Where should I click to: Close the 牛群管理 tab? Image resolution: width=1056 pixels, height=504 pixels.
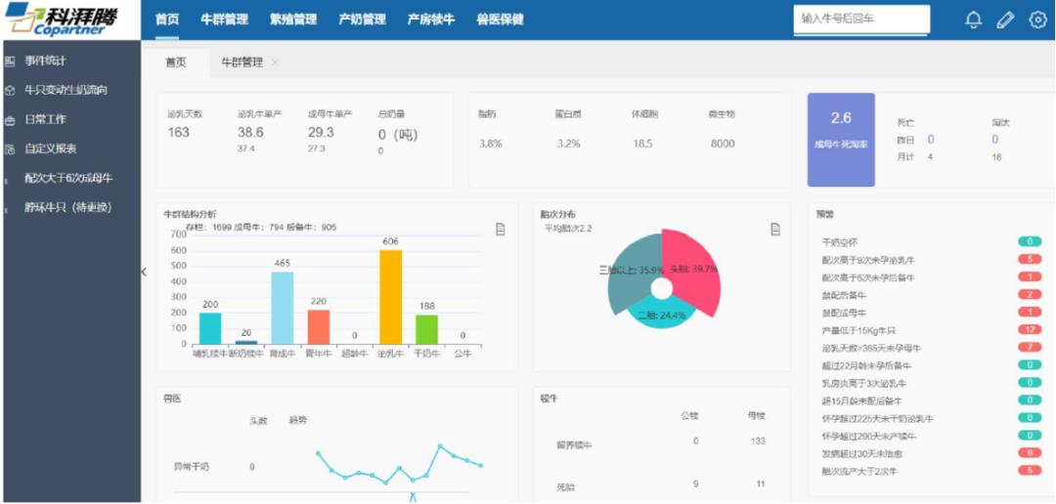275,63
